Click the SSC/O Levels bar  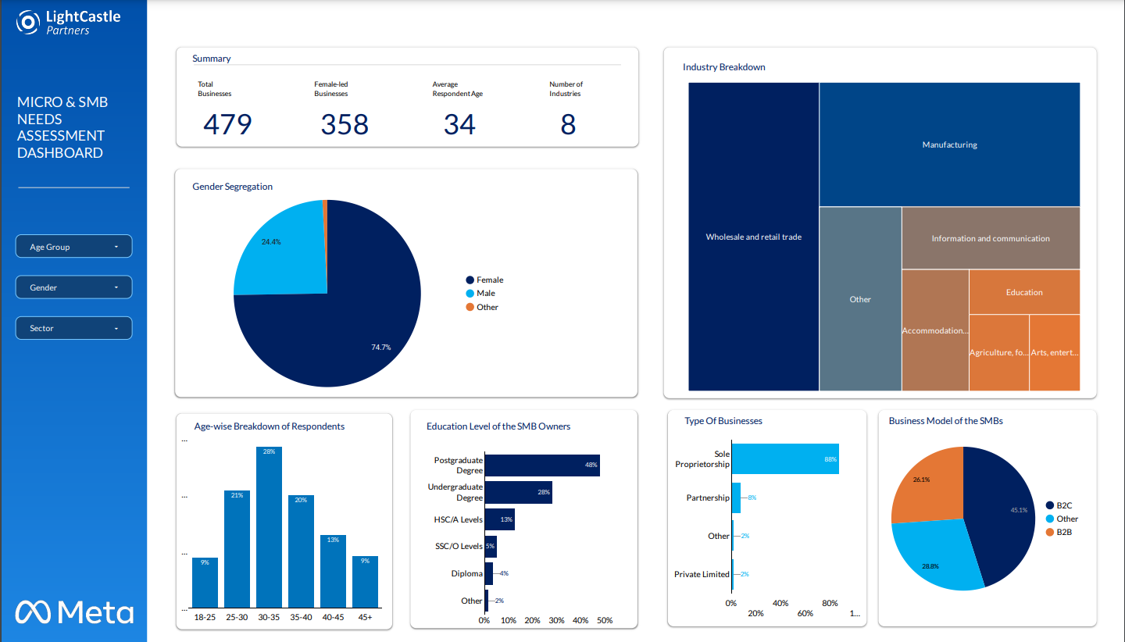491,546
